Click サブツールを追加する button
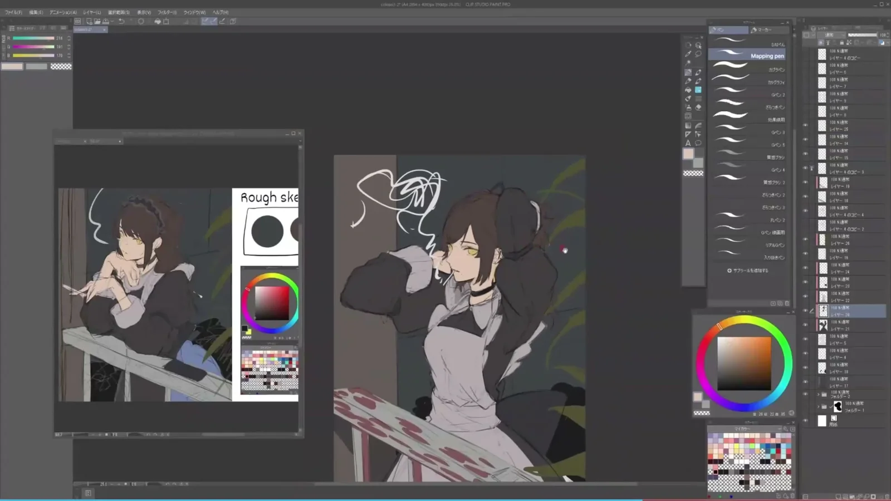The height and width of the screenshot is (501, 891). pyautogui.click(x=748, y=271)
